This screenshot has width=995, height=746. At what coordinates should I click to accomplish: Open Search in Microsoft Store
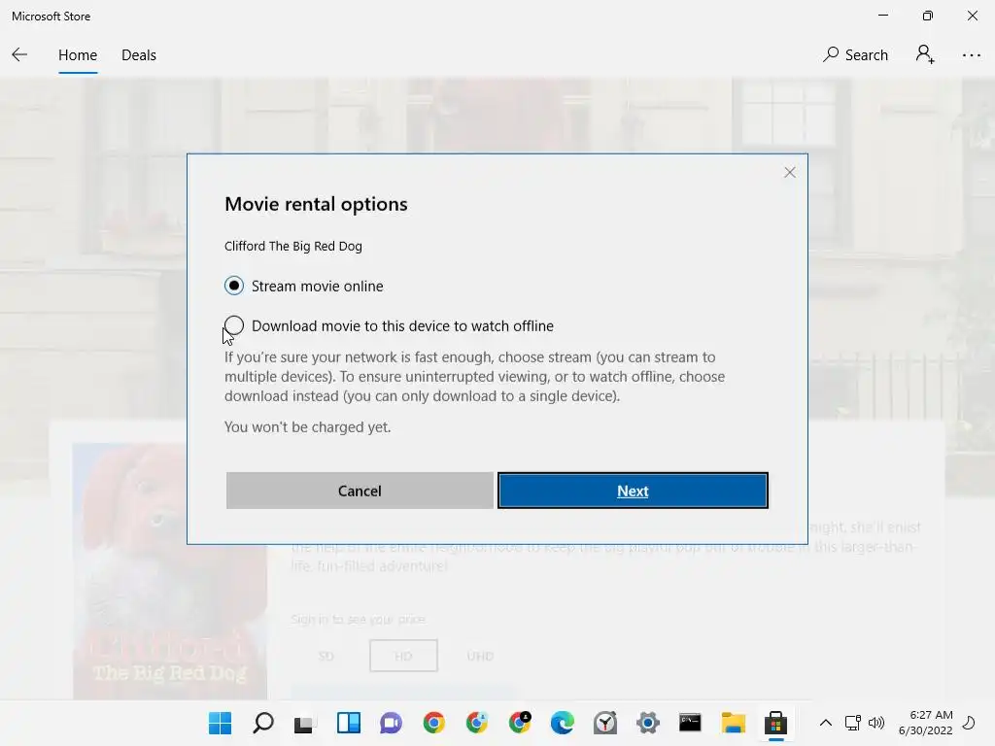point(855,55)
